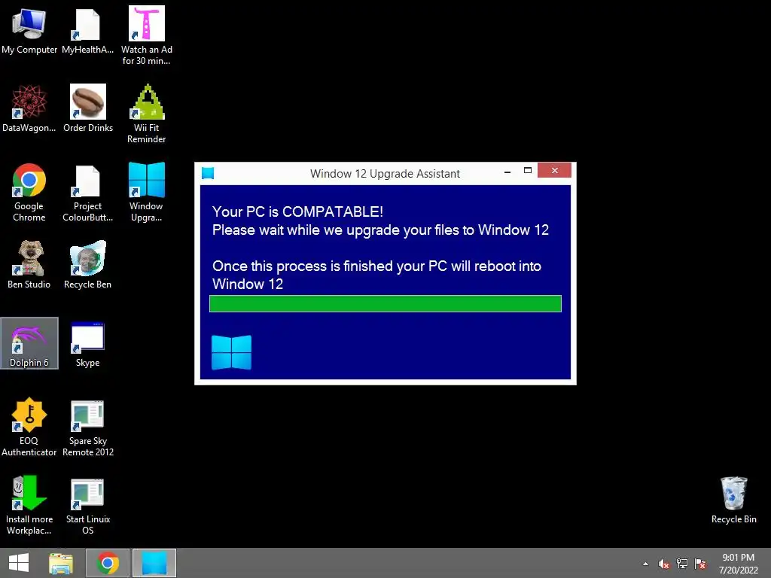Select the DataWagon desktop icon

[x=29, y=108]
